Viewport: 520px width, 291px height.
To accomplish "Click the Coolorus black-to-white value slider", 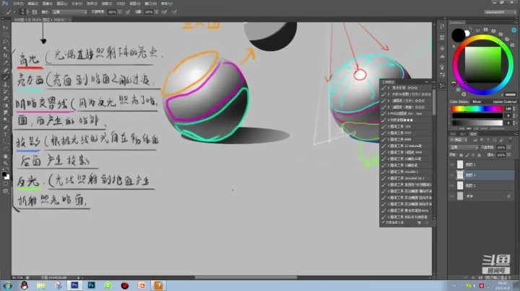I will (477, 122).
